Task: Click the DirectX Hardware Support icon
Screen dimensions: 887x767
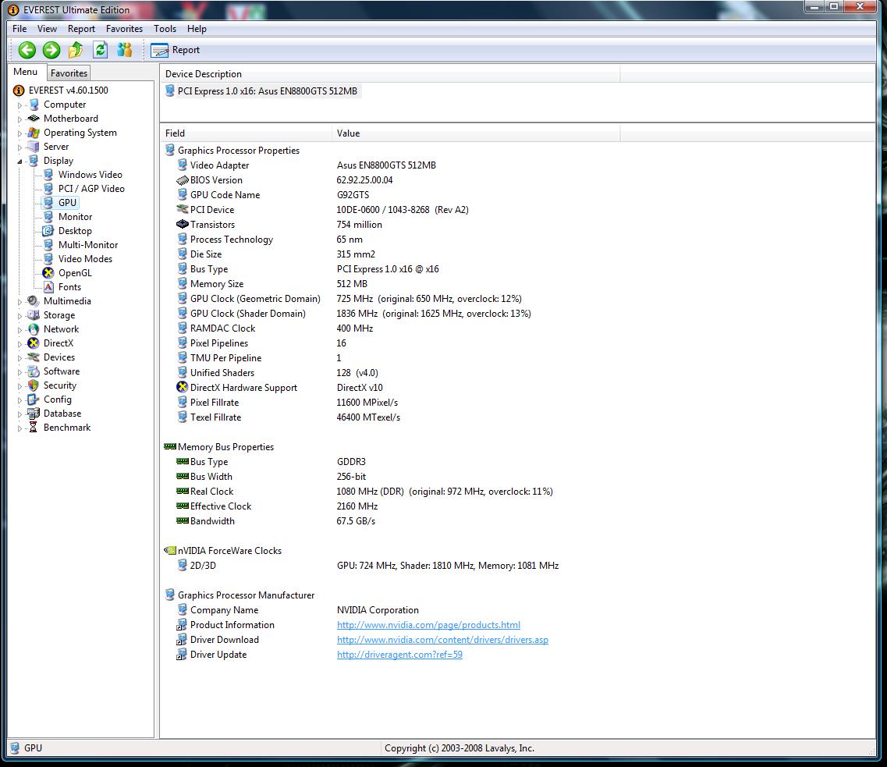Action: tap(182, 388)
